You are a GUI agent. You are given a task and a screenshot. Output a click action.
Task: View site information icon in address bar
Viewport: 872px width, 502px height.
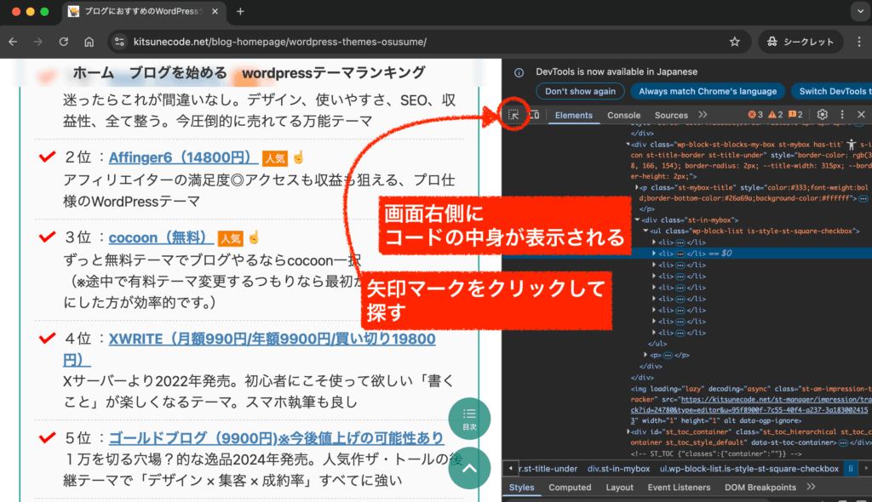point(119,42)
